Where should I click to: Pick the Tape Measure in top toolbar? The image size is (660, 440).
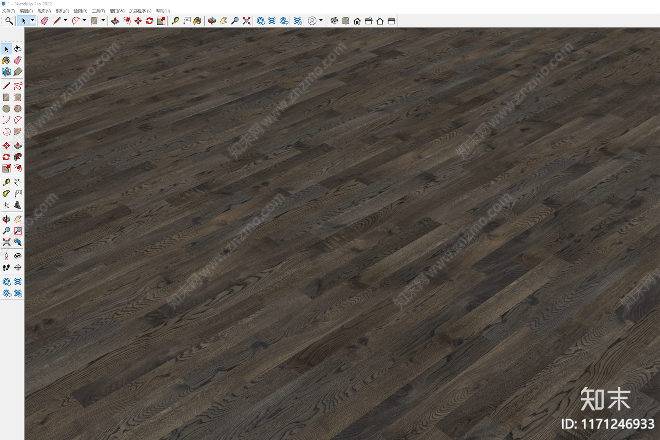point(175,21)
